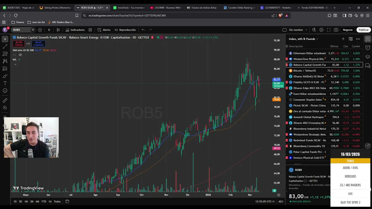Switch to the InvesTrack browser tab
Screen dimensions: 372x209
tap(129, 8)
